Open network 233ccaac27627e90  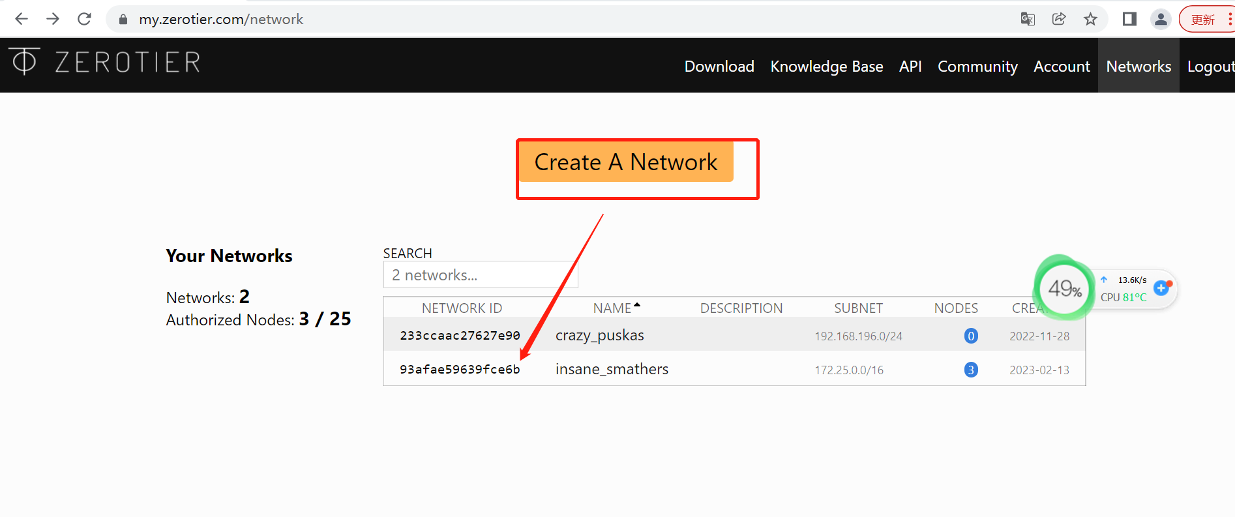[x=460, y=336]
